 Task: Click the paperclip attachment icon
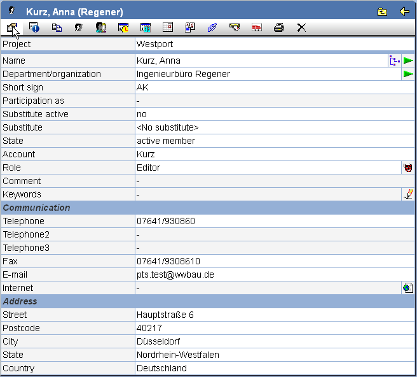pos(212,27)
